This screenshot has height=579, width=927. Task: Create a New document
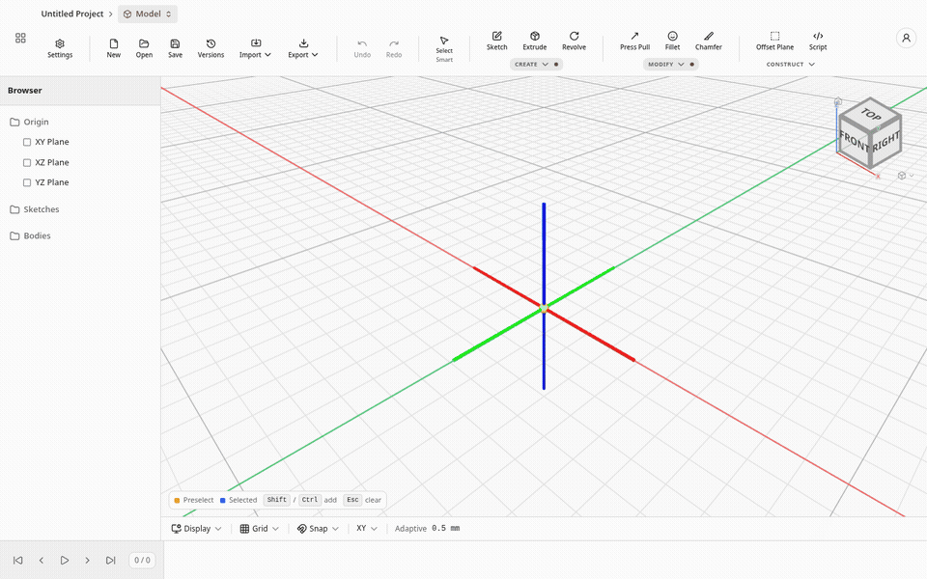point(114,48)
